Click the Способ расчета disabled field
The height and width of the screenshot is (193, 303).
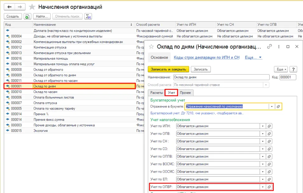(221, 85)
